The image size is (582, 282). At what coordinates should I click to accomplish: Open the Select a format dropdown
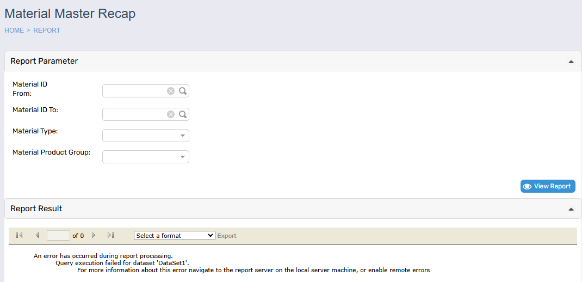click(x=175, y=236)
